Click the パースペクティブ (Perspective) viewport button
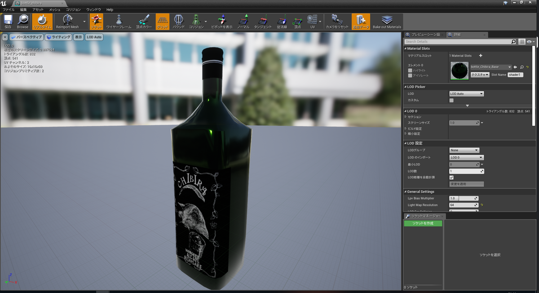The image size is (539, 293). point(27,37)
